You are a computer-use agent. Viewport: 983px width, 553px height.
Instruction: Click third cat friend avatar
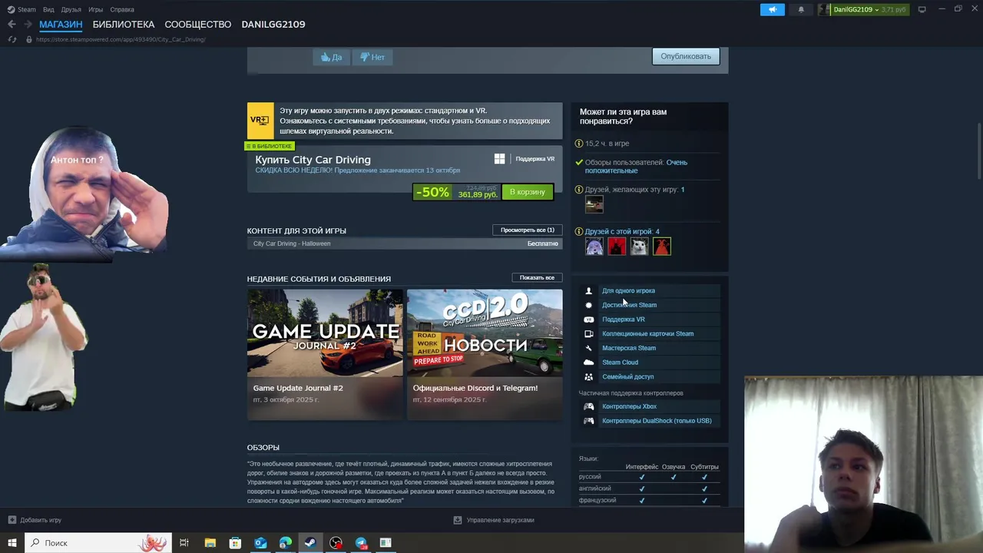[x=639, y=246]
